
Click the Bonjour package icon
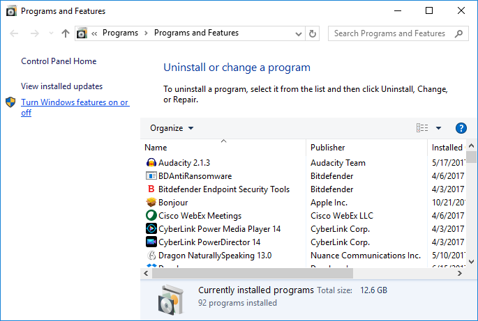(151, 202)
